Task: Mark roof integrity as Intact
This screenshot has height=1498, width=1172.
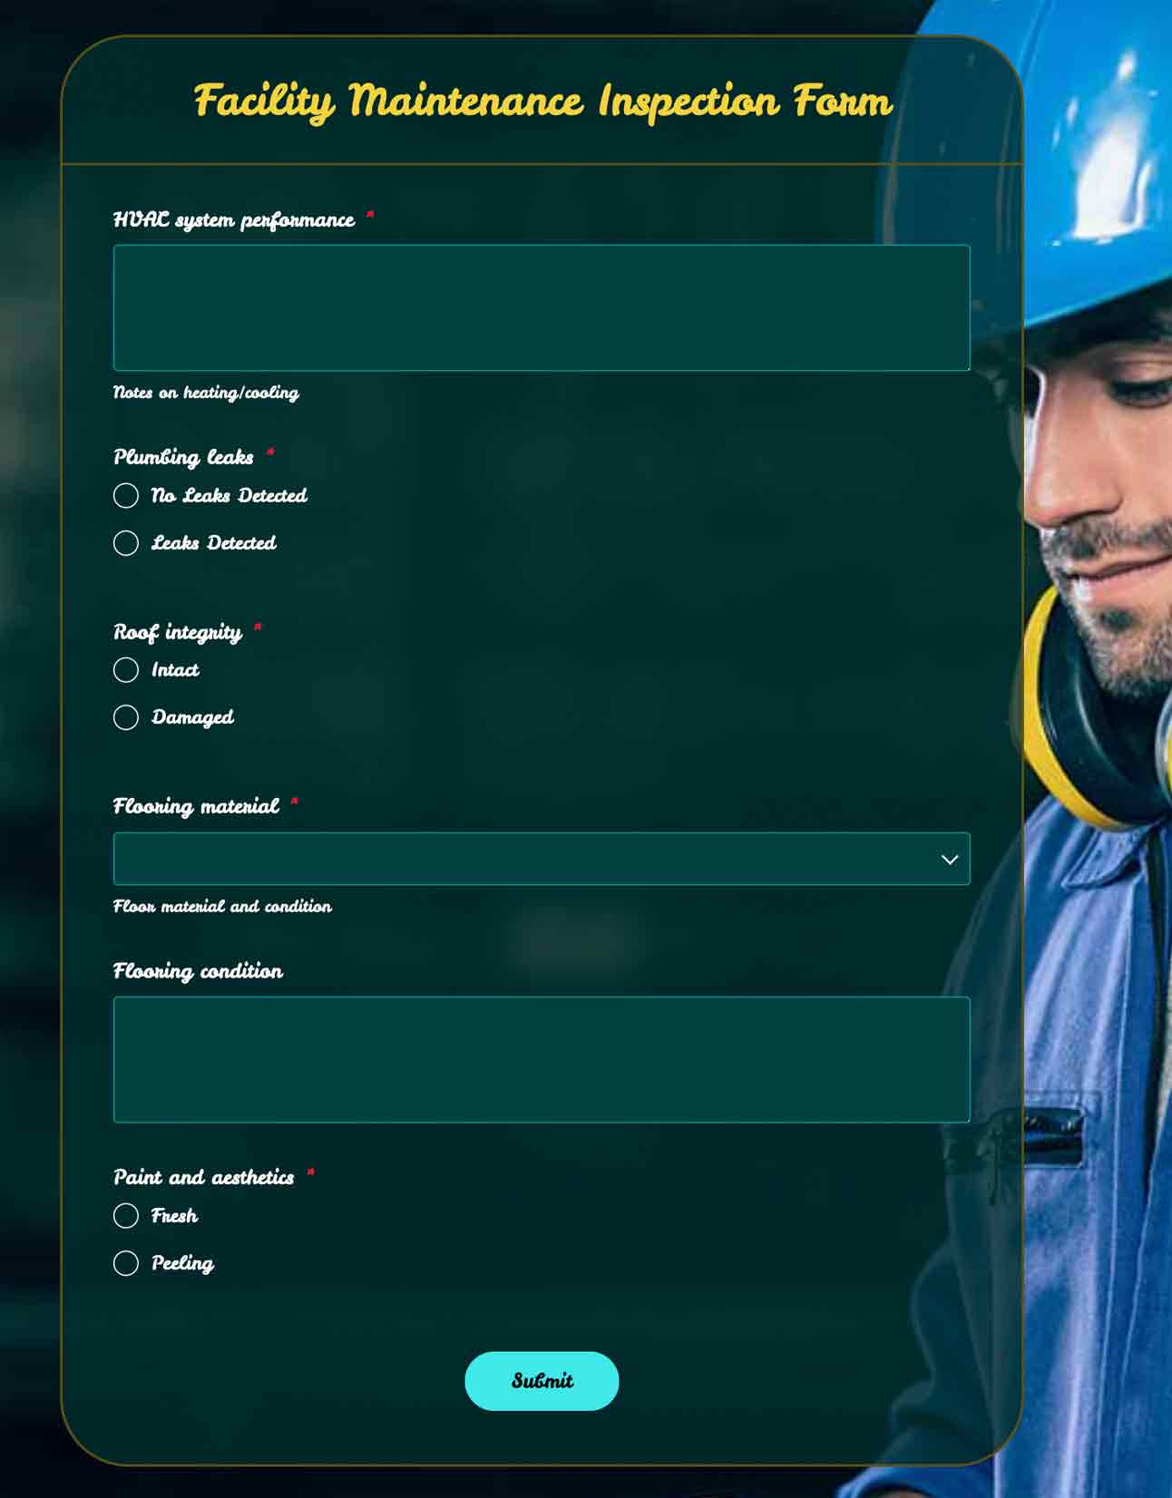Action: click(x=126, y=670)
